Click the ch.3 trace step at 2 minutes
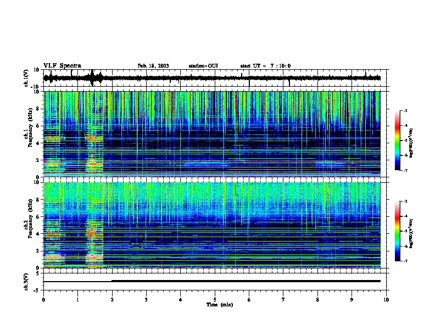The width and height of the screenshot is (435, 336). pyautogui.click(x=112, y=281)
